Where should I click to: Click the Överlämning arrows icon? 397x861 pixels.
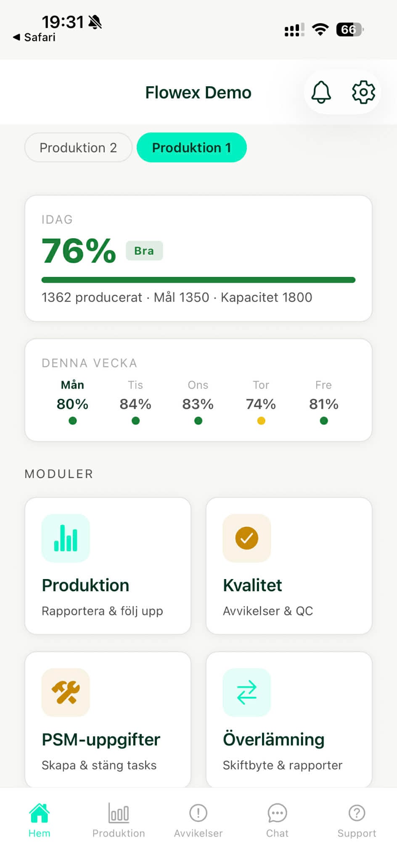tap(246, 693)
